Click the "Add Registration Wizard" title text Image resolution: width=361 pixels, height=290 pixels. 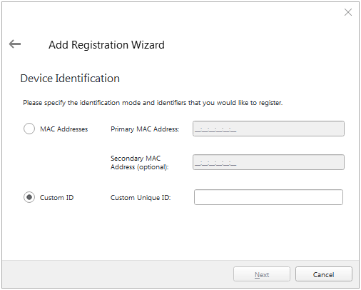[106, 45]
